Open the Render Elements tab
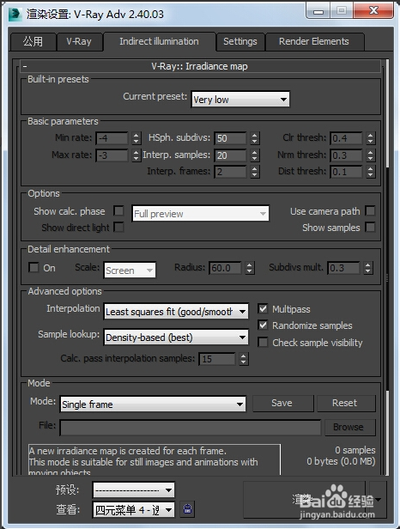This screenshot has height=529, width=400. pyautogui.click(x=314, y=41)
